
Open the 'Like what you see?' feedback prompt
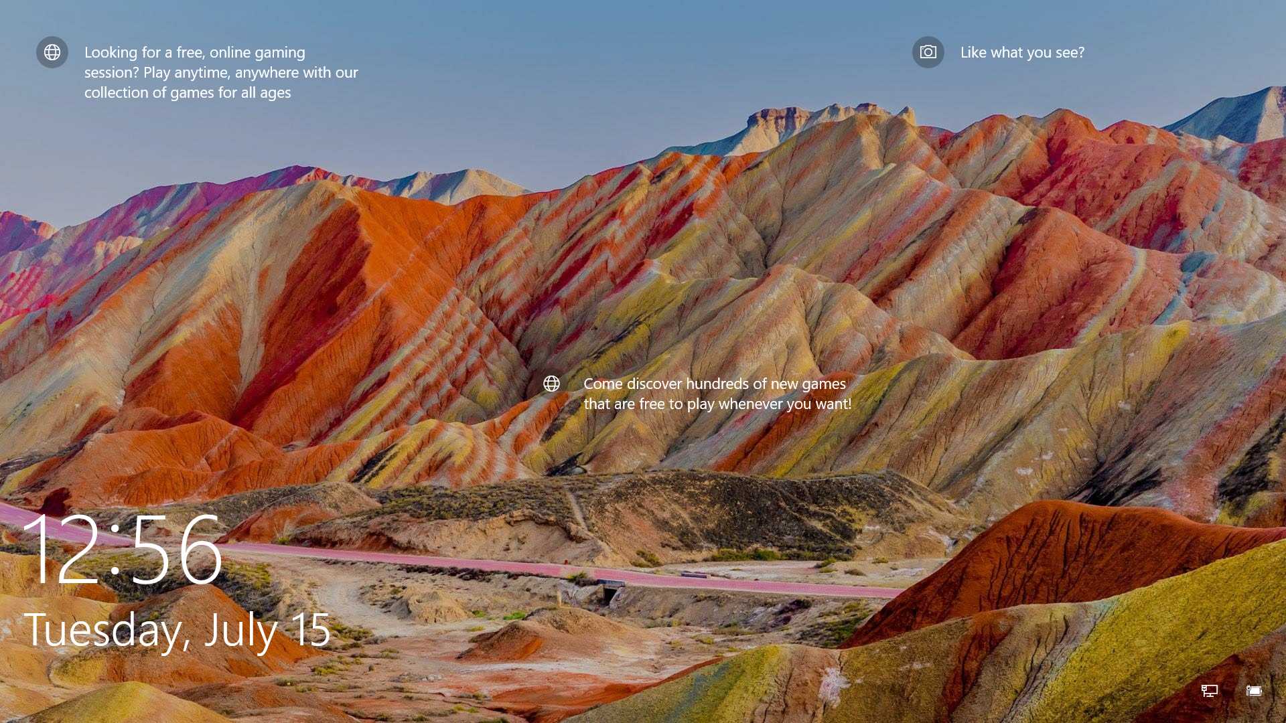[1022, 52]
